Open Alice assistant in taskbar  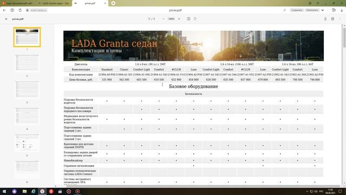(15, 191)
